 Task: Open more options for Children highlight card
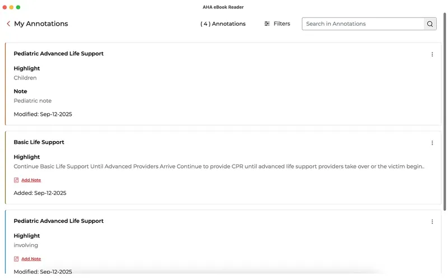pos(432,54)
